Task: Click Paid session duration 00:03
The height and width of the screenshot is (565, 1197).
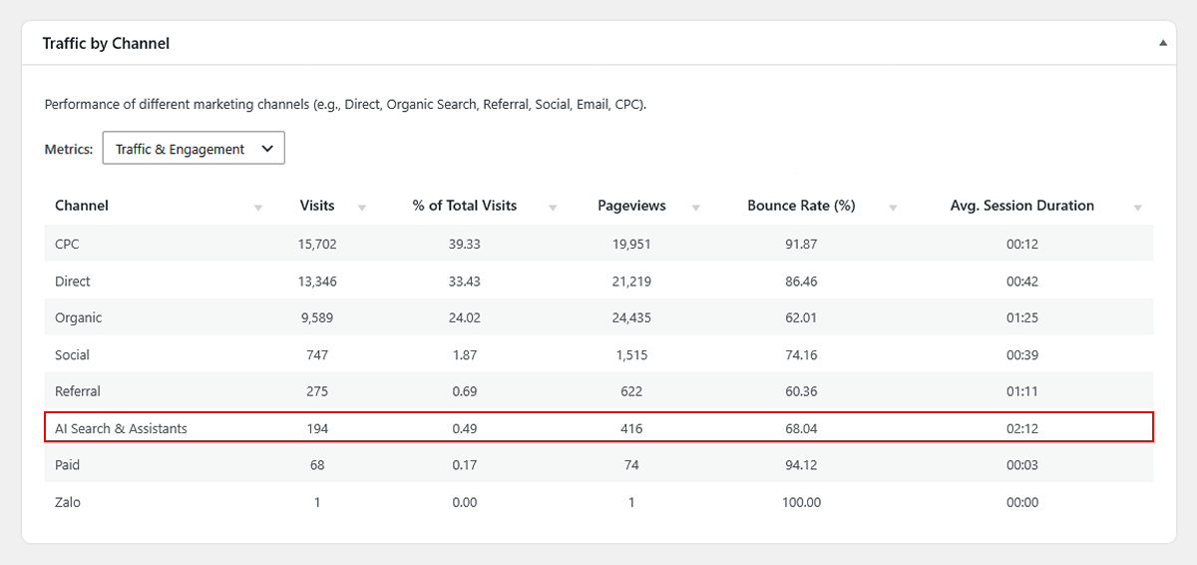Action: coord(1022,465)
